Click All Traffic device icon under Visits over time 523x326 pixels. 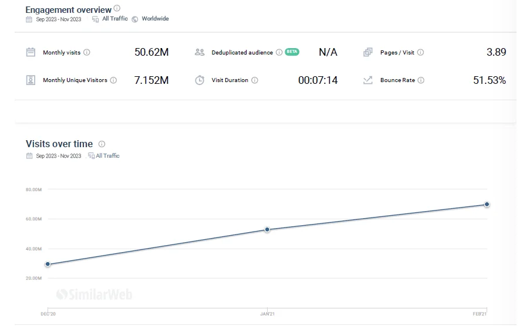(91, 155)
